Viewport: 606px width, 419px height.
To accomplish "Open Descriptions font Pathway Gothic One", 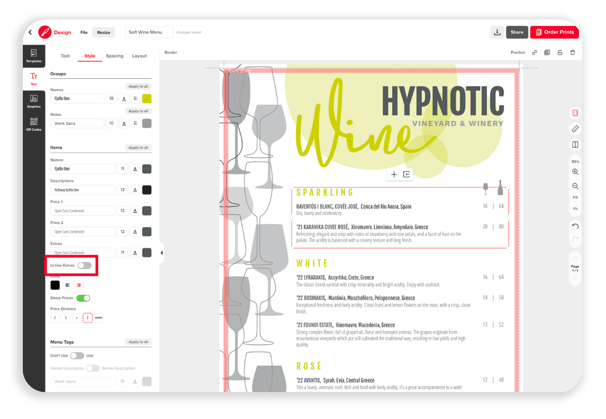I will pyautogui.click(x=83, y=190).
